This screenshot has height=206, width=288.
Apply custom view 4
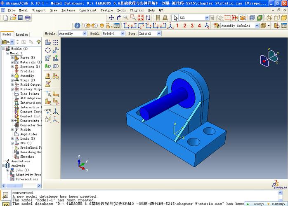coord(199,26)
